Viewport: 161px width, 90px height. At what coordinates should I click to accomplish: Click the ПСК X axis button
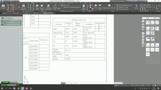148,50
